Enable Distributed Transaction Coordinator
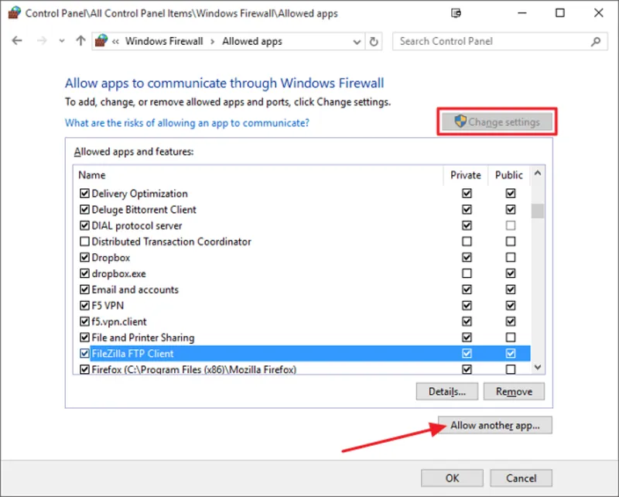The width and height of the screenshot is (619, 497). tap(85, 241)
